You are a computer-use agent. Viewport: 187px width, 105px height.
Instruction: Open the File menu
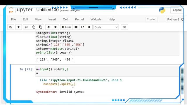click(x=13, y=19)
